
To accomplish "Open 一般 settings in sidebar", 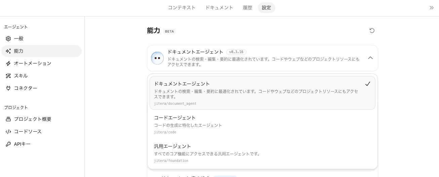I will pyautogui.click(x=42, y=39).
